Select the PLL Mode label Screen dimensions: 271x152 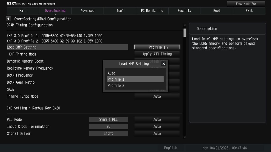click(x=14, y=120)
